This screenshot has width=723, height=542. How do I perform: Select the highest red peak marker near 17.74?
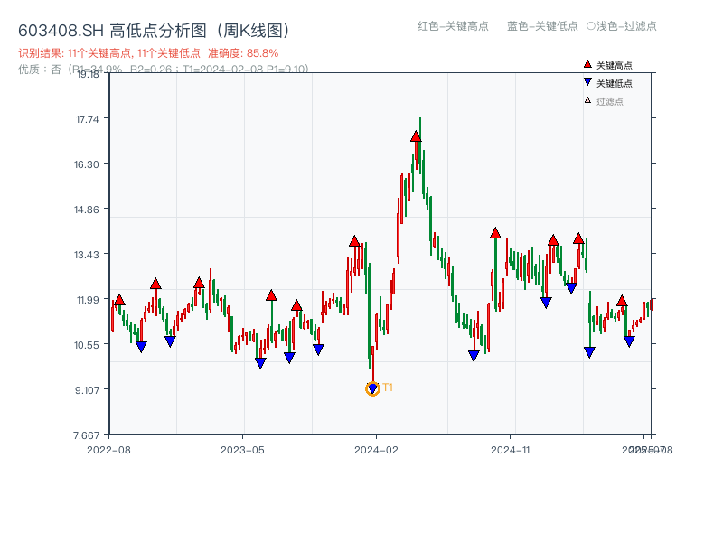(x=416, y=136)
